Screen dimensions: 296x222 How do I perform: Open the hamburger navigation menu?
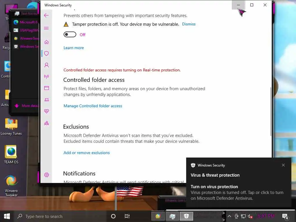tap(46, 28)
